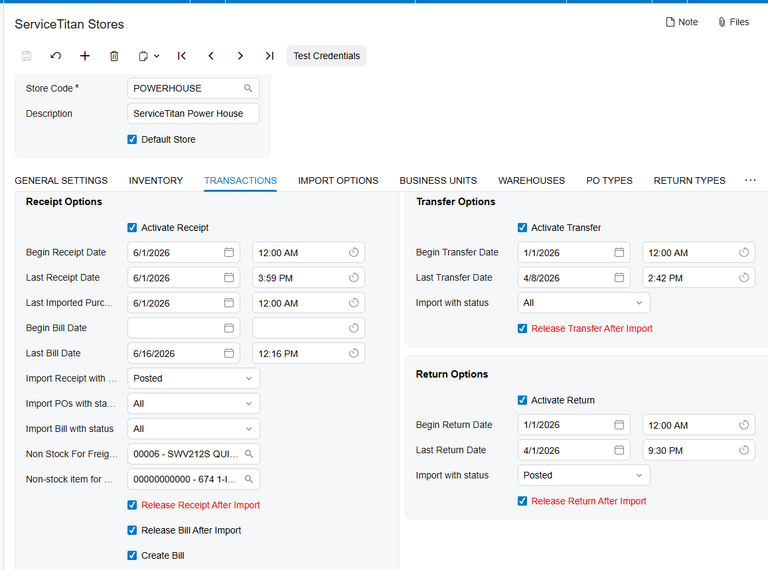Open calendar for Begin Receipt Date
Image resolution: width=768 pixels, height=570 pixels.
click(229, 252)
